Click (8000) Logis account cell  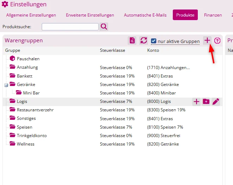159,101
